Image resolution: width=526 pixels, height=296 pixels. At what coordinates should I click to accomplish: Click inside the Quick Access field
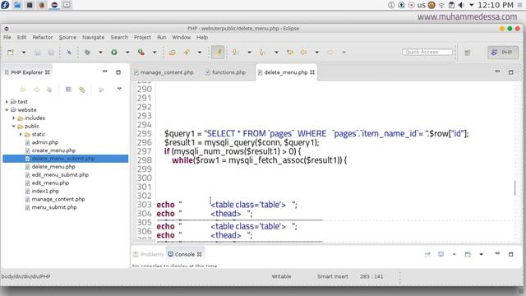[x=427, y=52]
